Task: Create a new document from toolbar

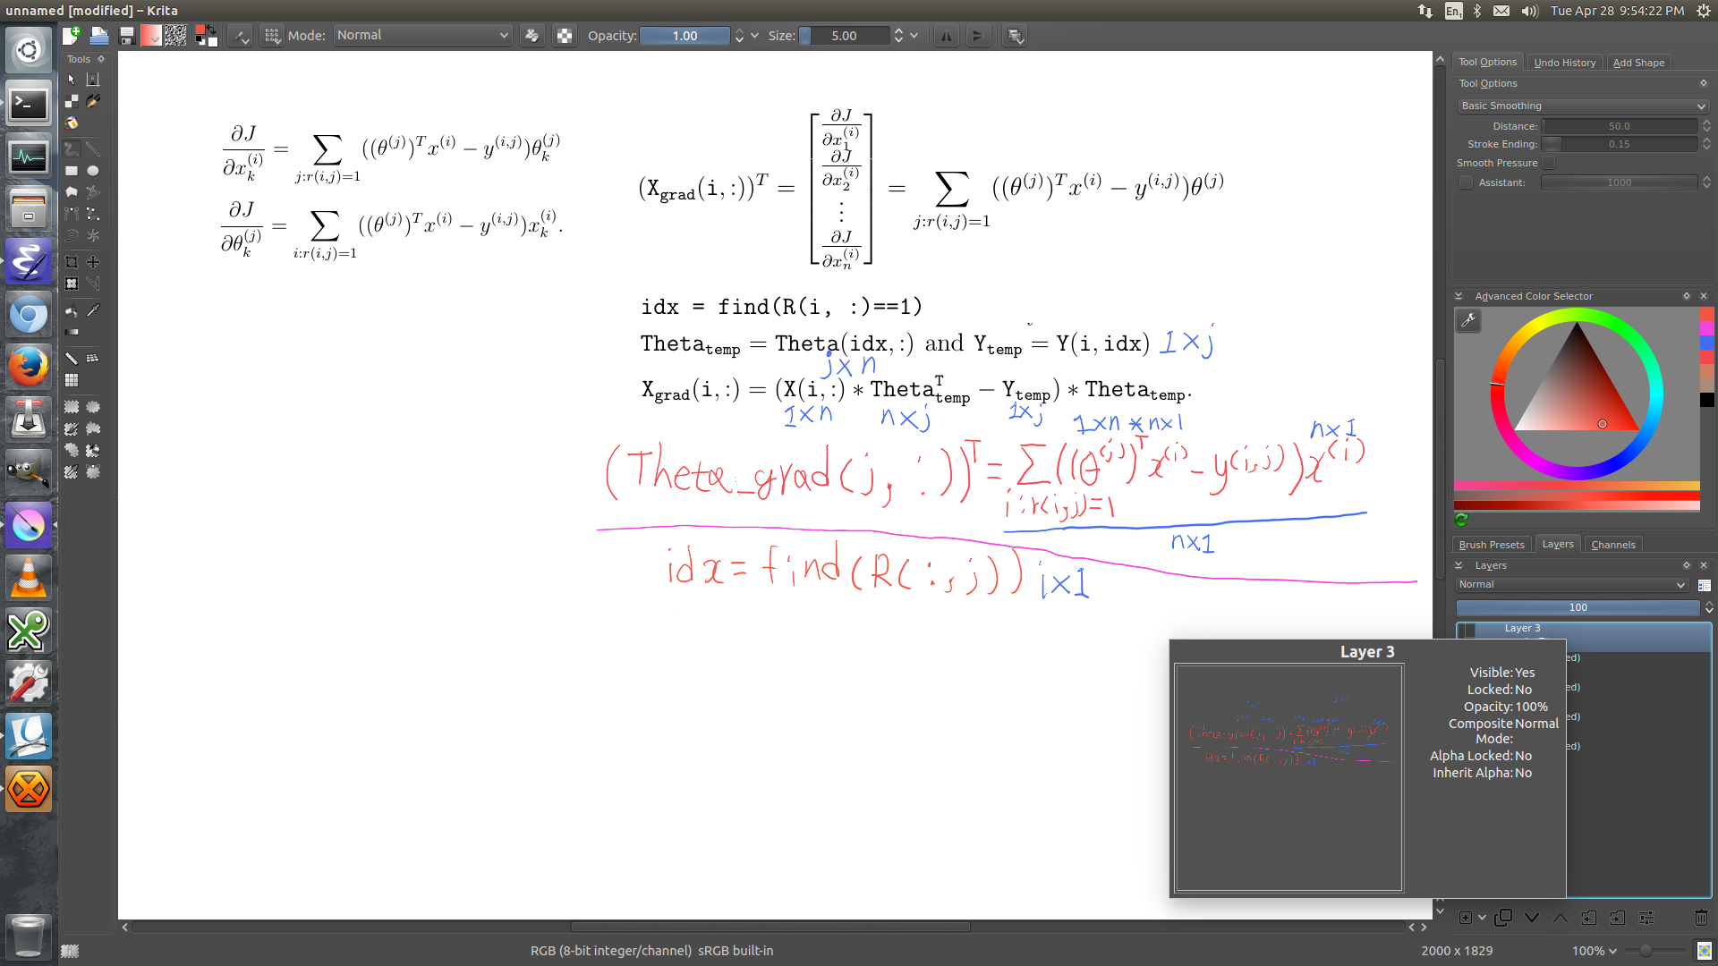Action: tap(72, 36)
